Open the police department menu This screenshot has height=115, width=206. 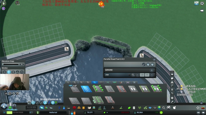(84, 108)
